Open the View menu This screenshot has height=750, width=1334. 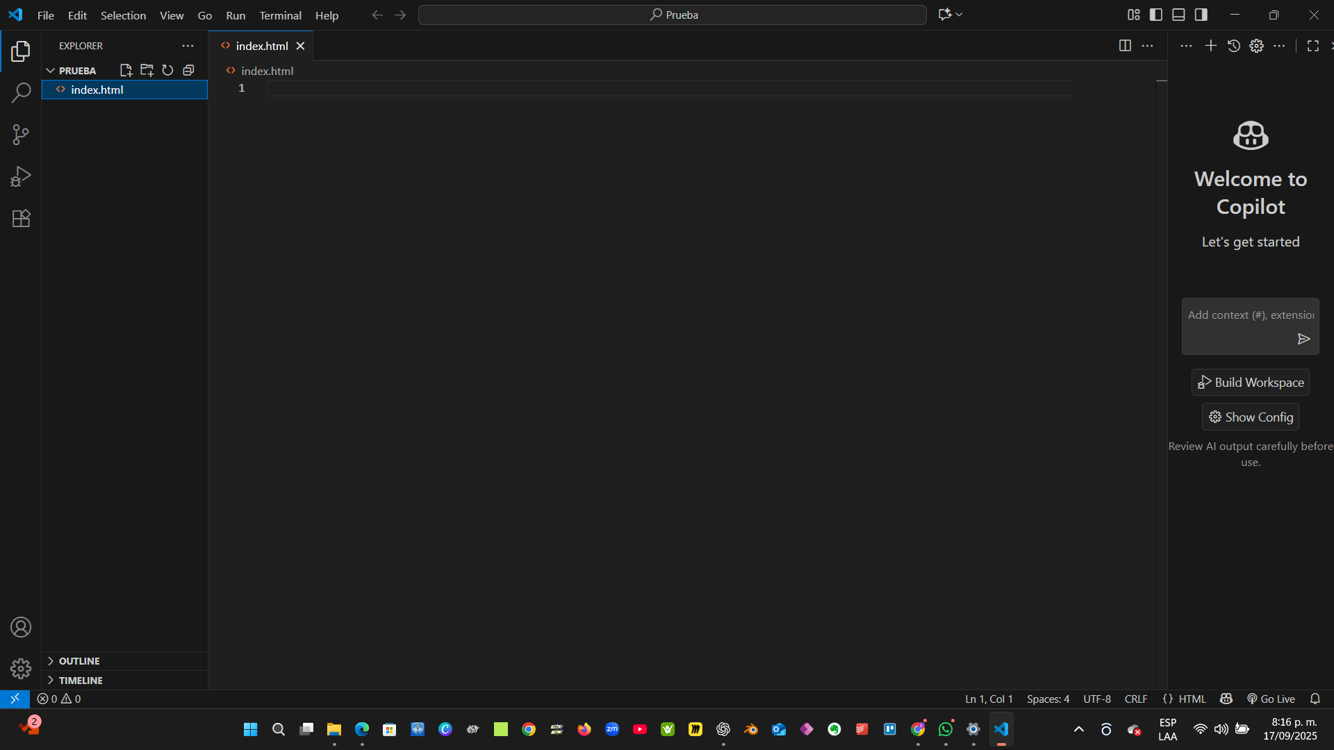(x=172, y=15)
